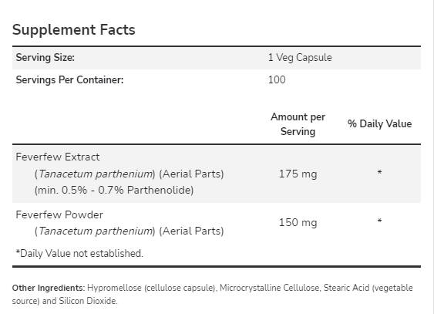The image size is (434, 314).
Task: Select the 175 mg amount
Action: 298,174
